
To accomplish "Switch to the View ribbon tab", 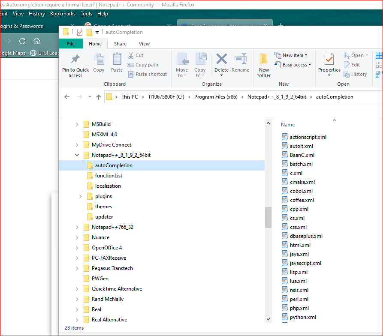I will pyautogui.click(x=144, y=44).
